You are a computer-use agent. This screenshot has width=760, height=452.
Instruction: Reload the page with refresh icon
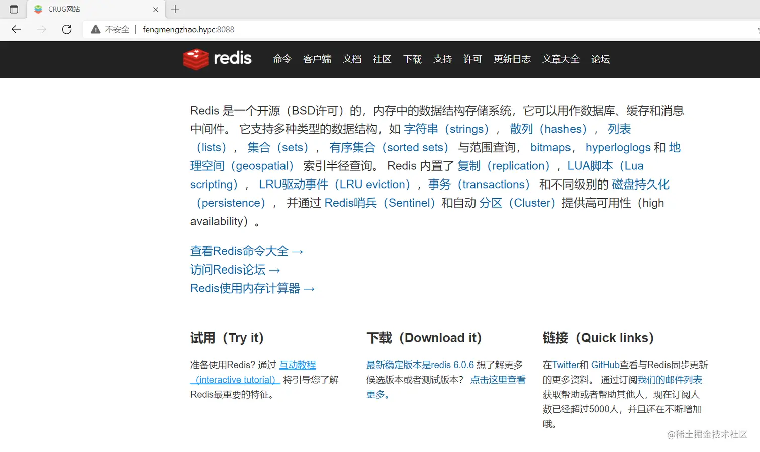(x=67, y=29)
